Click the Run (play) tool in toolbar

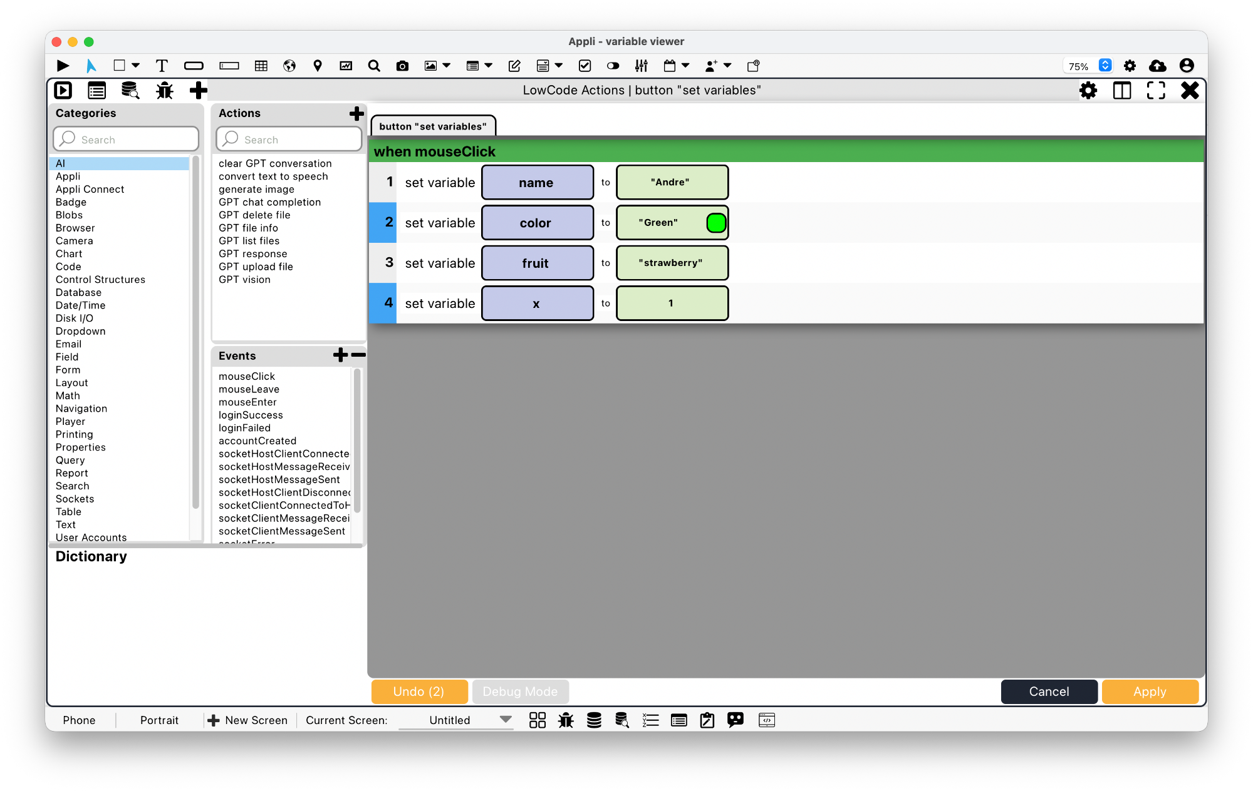[63, 66]
